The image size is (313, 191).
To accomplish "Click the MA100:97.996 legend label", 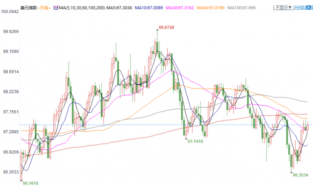I will point(241,8).
